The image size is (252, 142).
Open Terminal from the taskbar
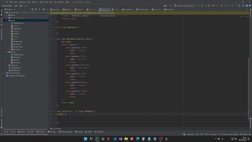[91, 139]
